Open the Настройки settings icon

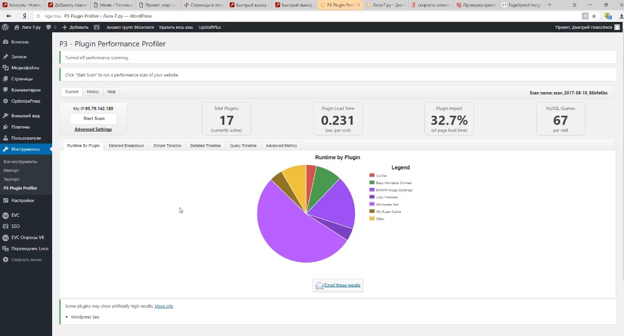pos(5,201)
